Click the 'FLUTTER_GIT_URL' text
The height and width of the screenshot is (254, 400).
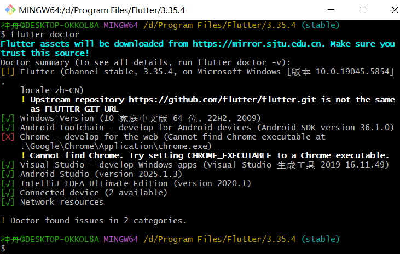(82, 109)
